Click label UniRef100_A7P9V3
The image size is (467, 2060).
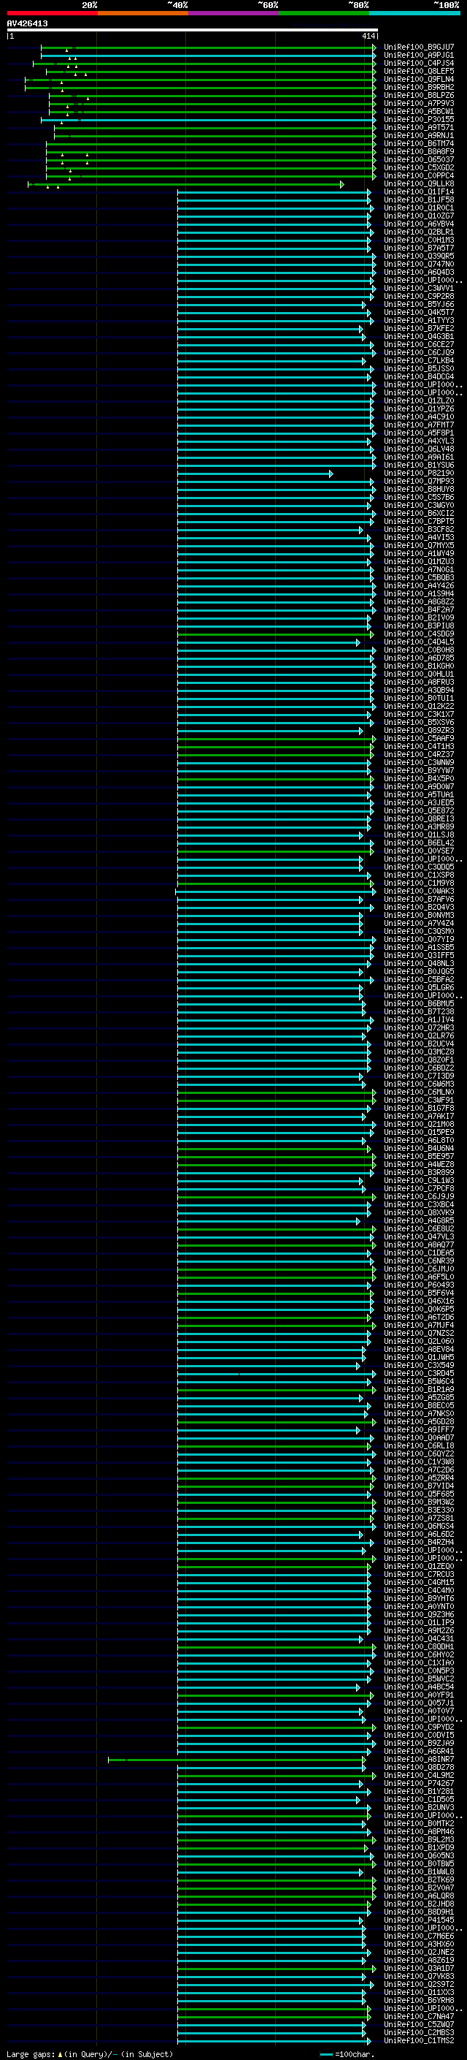(419, 103)
